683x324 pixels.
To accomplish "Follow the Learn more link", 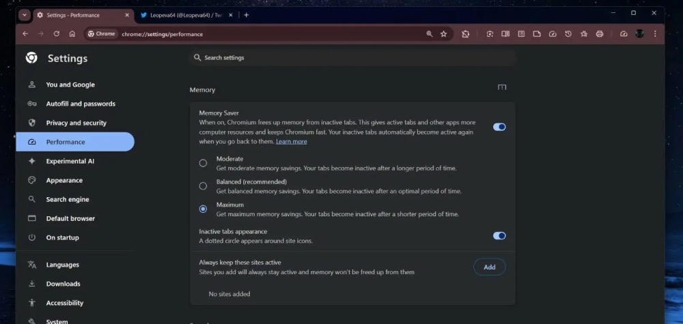I will pyautogui.click(x=291, y=141).
